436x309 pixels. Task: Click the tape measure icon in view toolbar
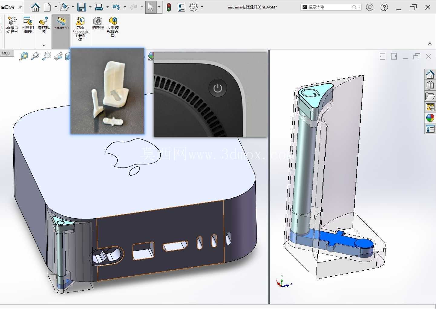24,56
